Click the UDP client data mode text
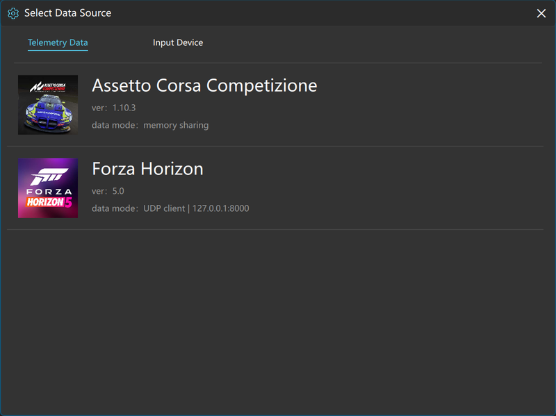 pos(164,208)
